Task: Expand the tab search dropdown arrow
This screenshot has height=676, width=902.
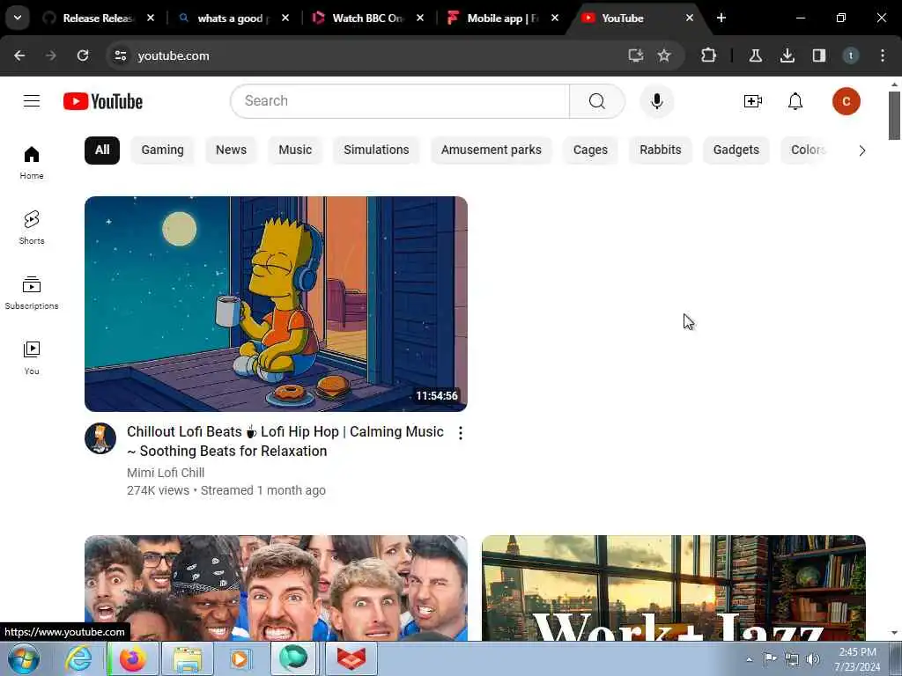Action: pyautogui.click(x=18, y=18)
